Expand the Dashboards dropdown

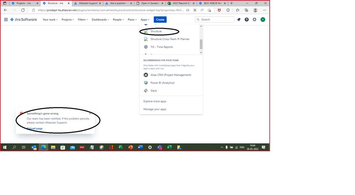tap(100, 19)
